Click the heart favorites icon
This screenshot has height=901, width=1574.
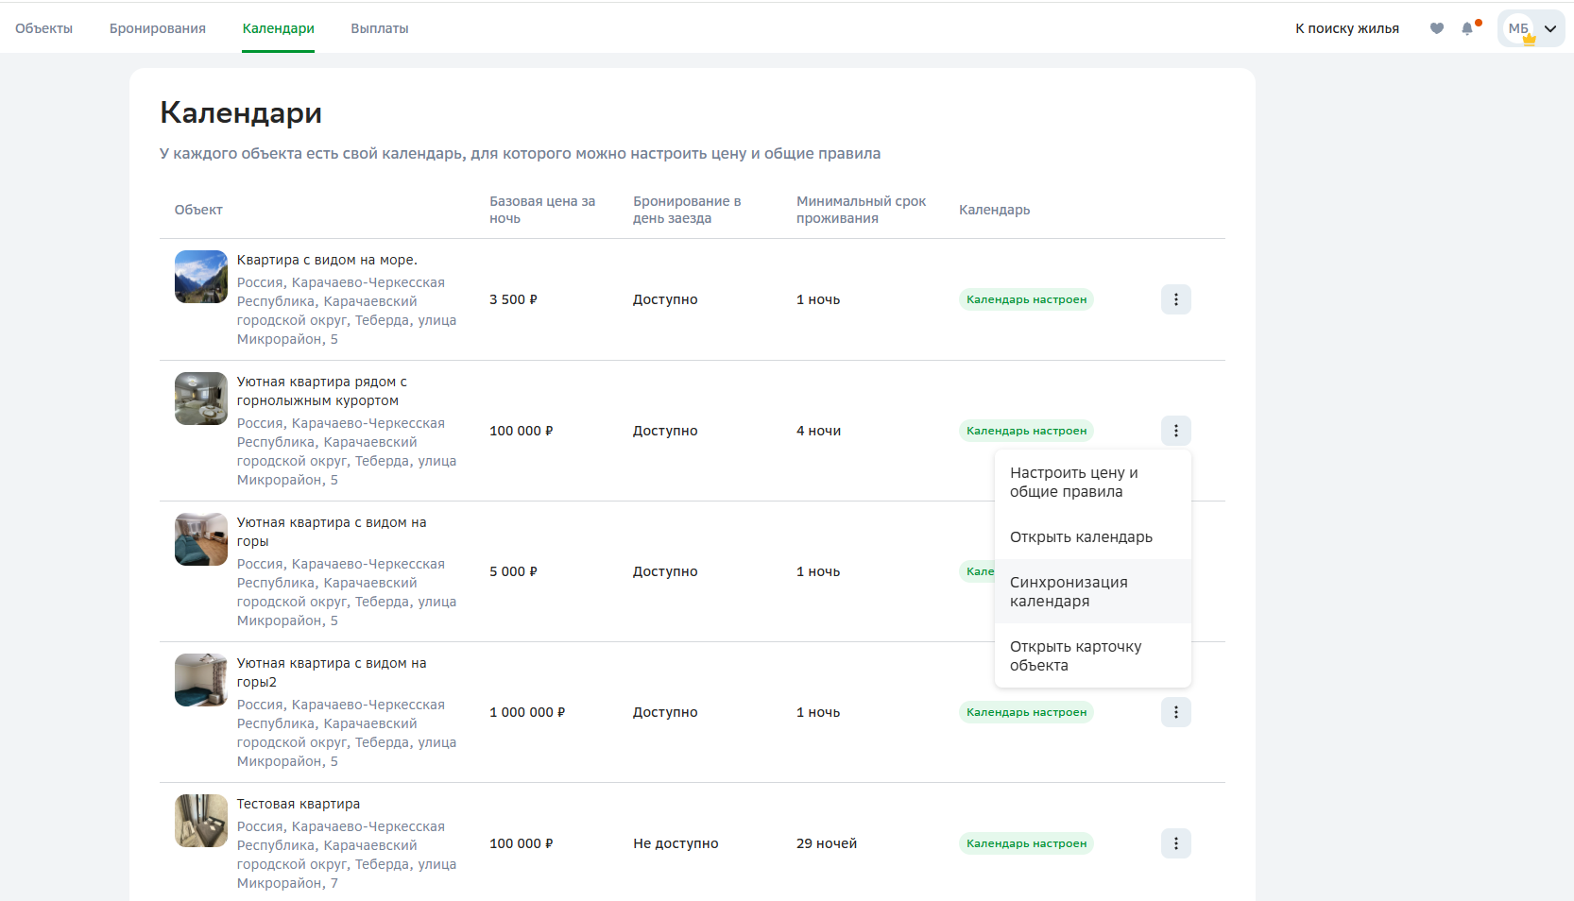click(1436, 28)
